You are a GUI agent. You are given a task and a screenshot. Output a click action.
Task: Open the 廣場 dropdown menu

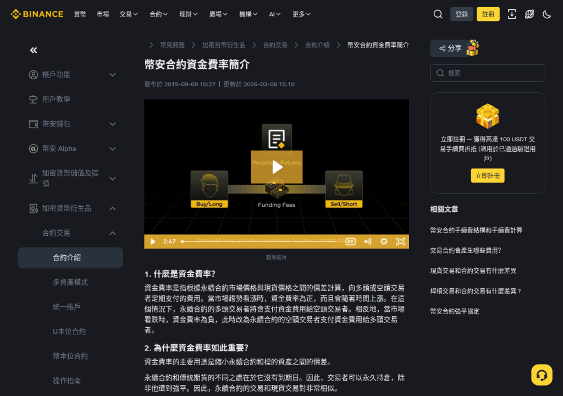tap(218, 14)
